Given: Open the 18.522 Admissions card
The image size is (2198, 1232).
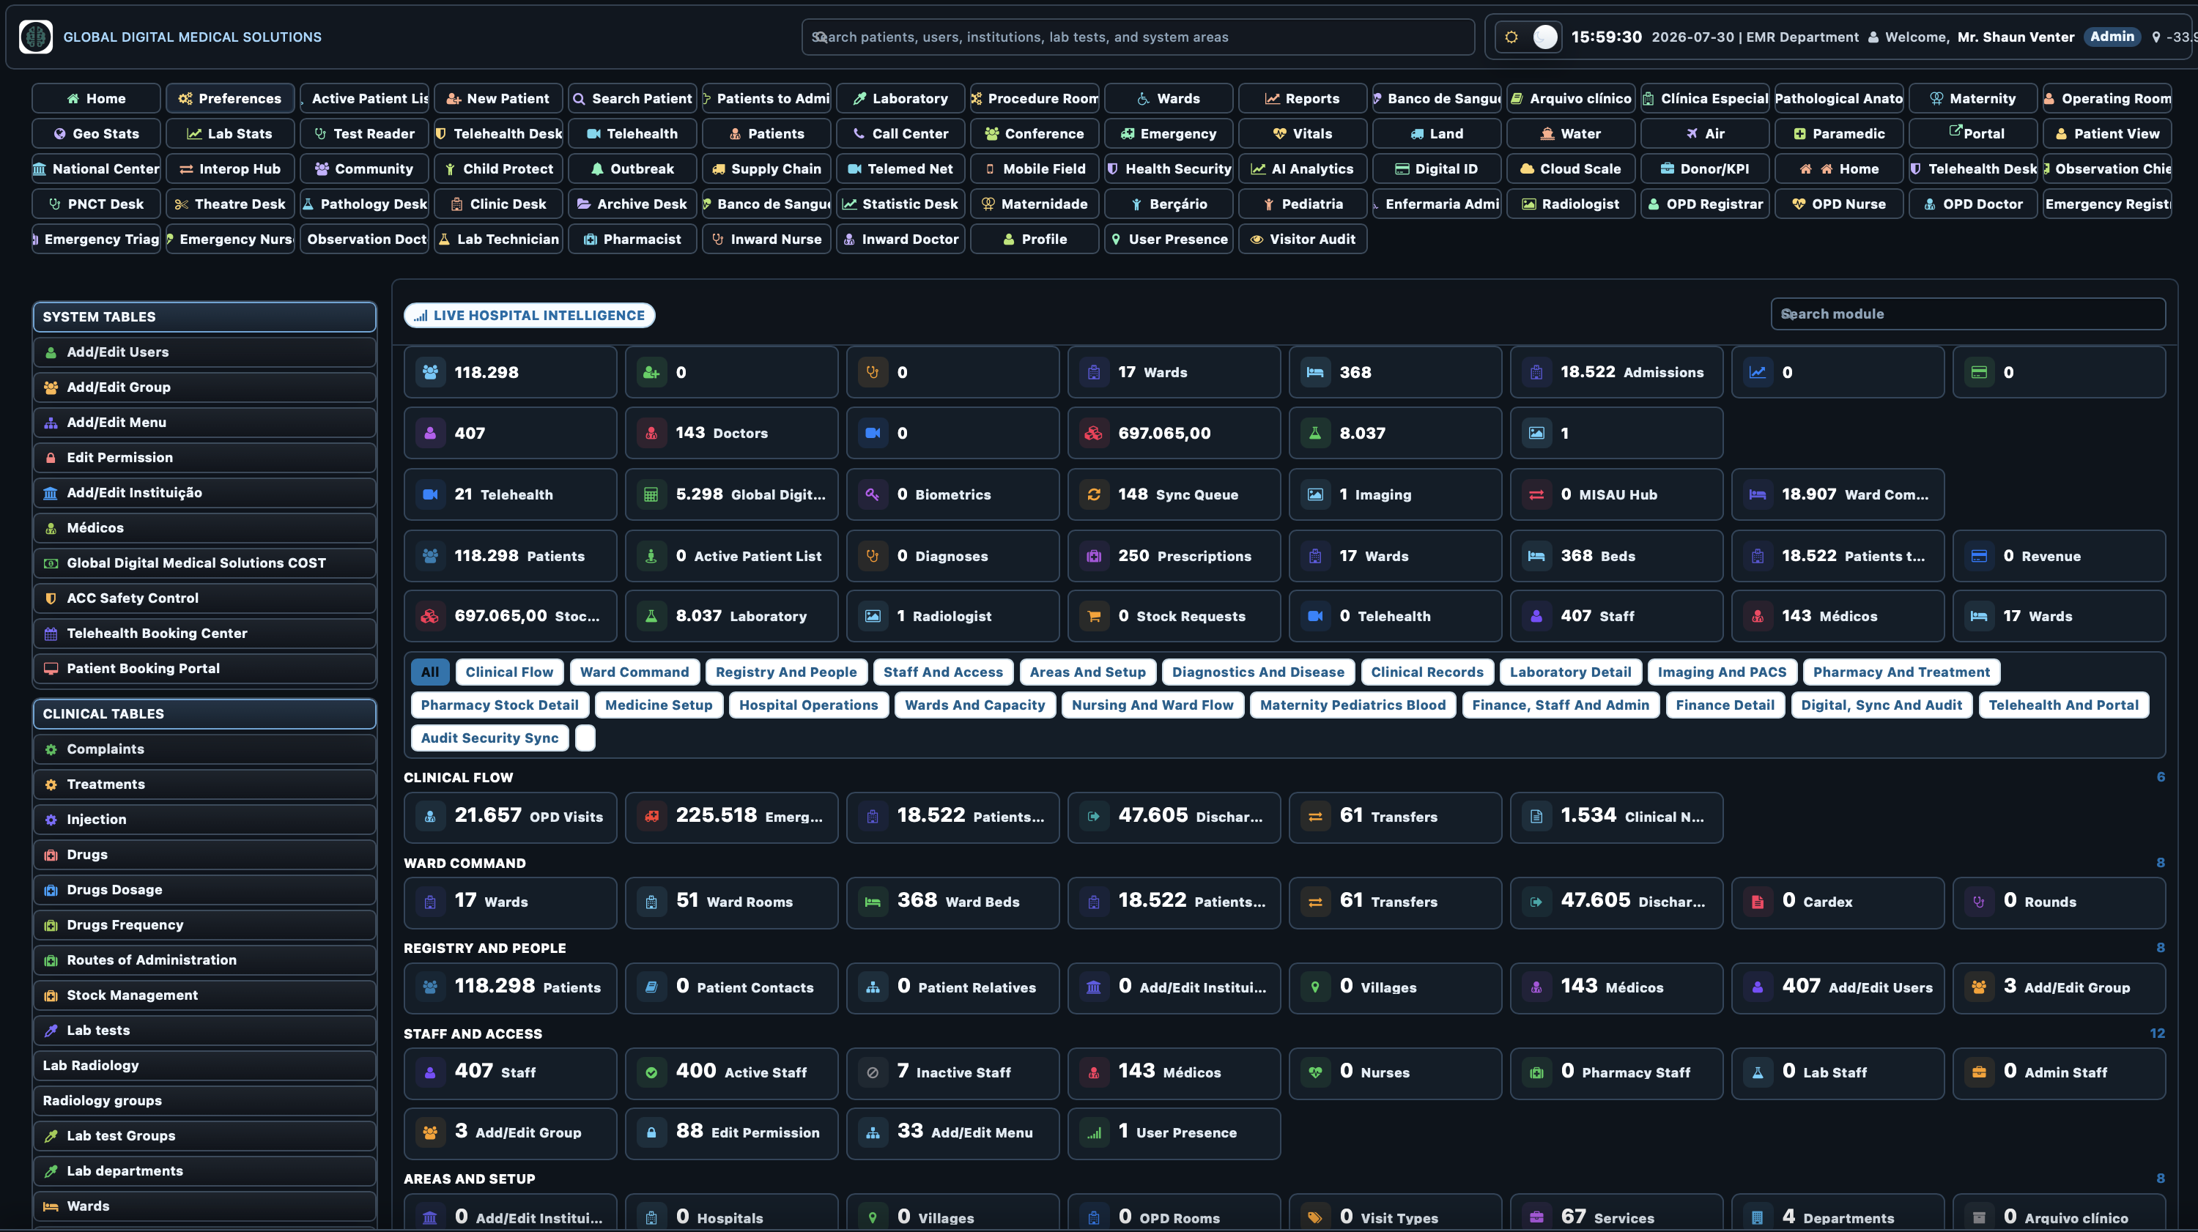Looking at the screenshot, I should (1616, 372).
